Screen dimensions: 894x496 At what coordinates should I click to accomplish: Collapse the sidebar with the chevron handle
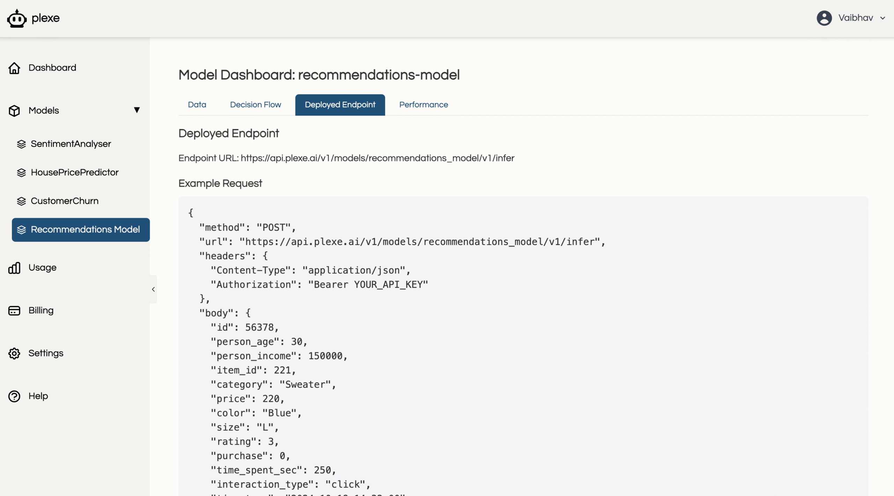click(153, 289)
